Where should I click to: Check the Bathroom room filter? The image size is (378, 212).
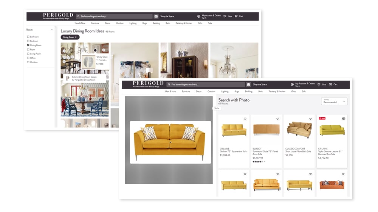click(x=28, y=37)
